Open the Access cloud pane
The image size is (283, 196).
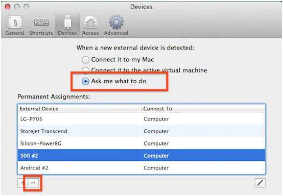point(90,25)
